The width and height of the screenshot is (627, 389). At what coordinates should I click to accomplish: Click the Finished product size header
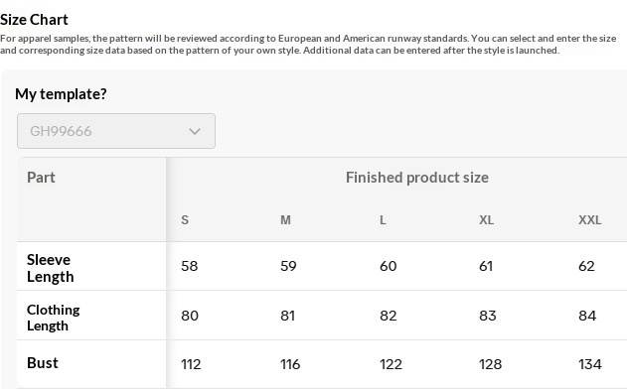[x=417, y=178]
